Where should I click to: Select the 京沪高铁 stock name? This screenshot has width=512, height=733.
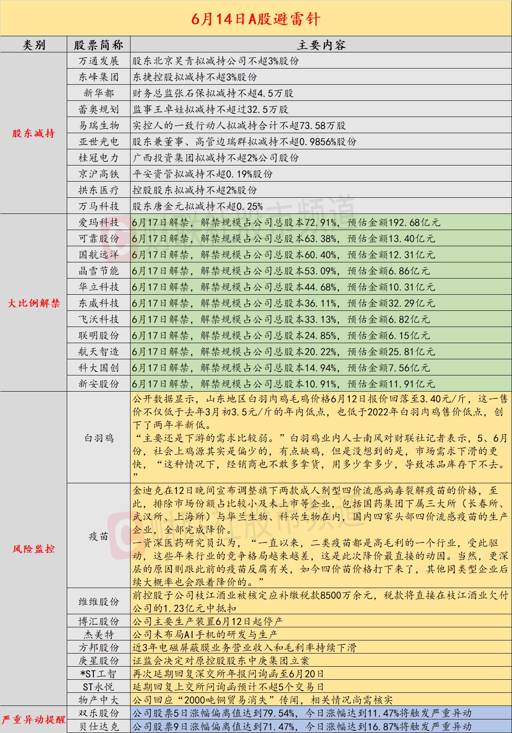click(99, 174)
